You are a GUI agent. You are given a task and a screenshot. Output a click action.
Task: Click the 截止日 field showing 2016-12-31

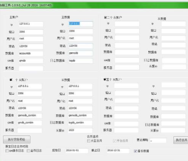coord(118,150)
